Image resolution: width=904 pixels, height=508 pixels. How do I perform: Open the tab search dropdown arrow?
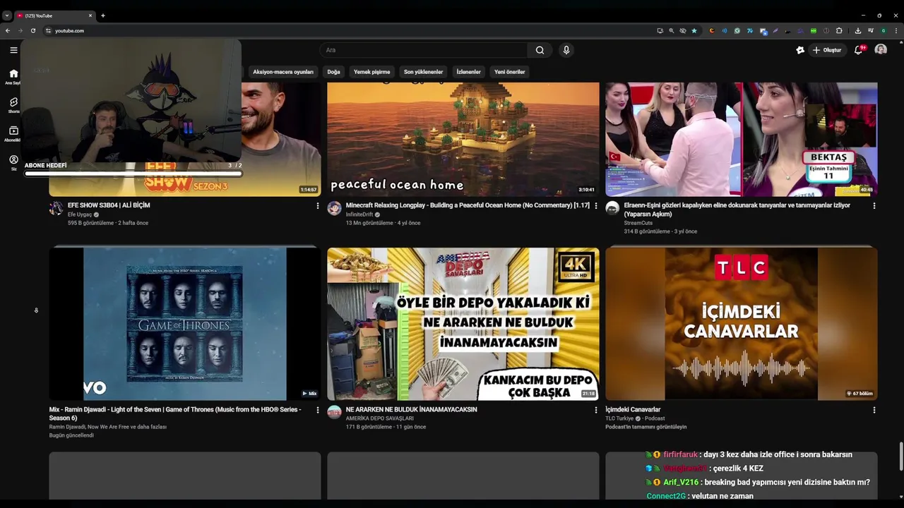click(x=7, y=16)
